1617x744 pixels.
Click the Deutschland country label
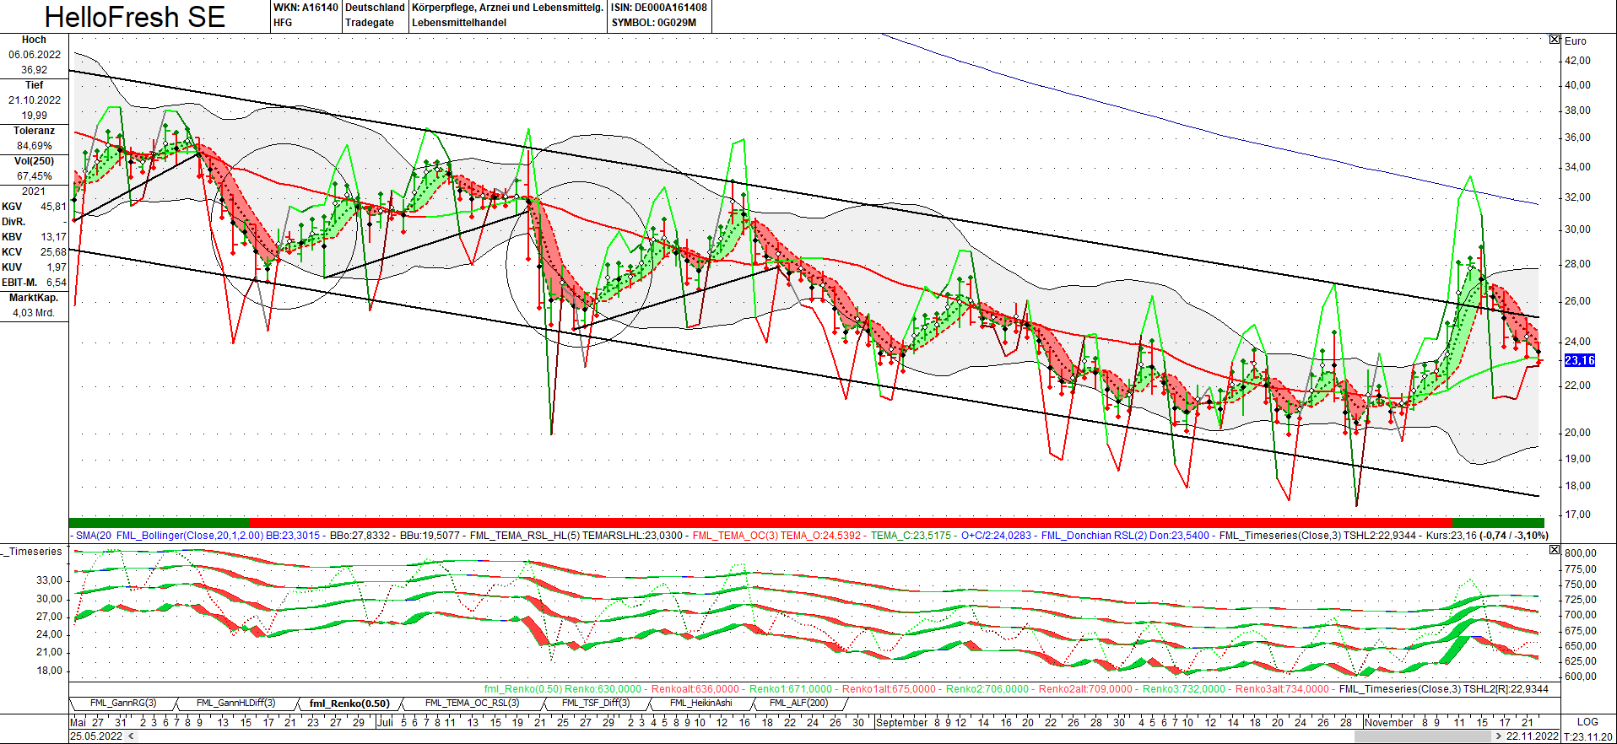375,8
